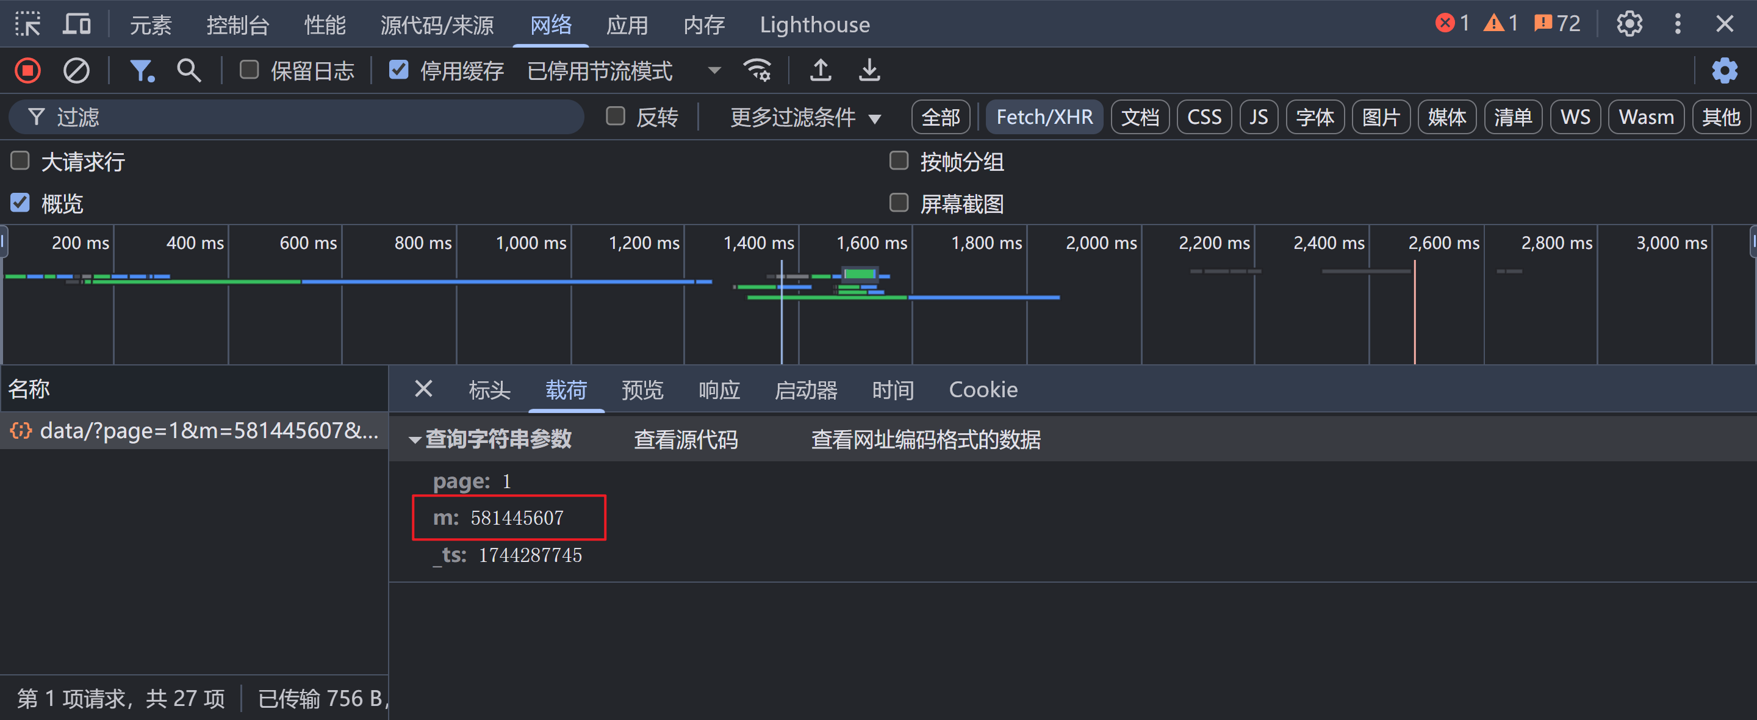Stop recording network log
The image size is (1757, 720).
coord(28,70)
